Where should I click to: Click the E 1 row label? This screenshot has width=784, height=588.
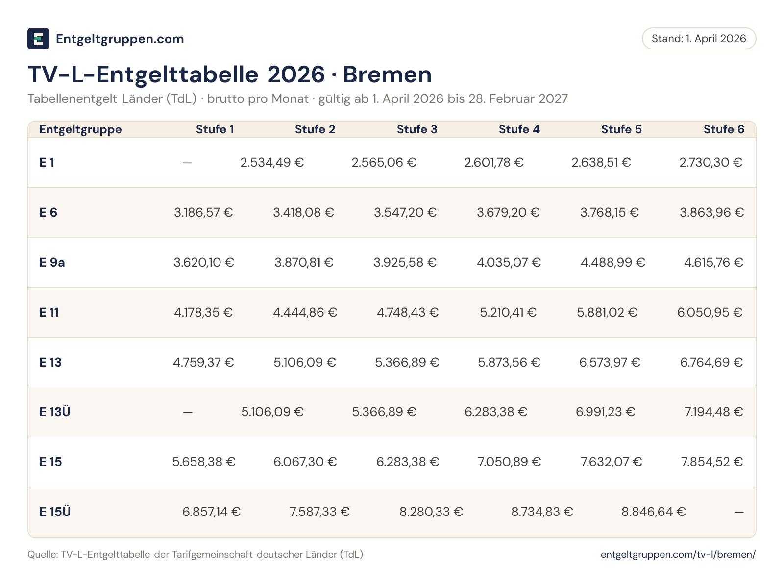(47, 163)
